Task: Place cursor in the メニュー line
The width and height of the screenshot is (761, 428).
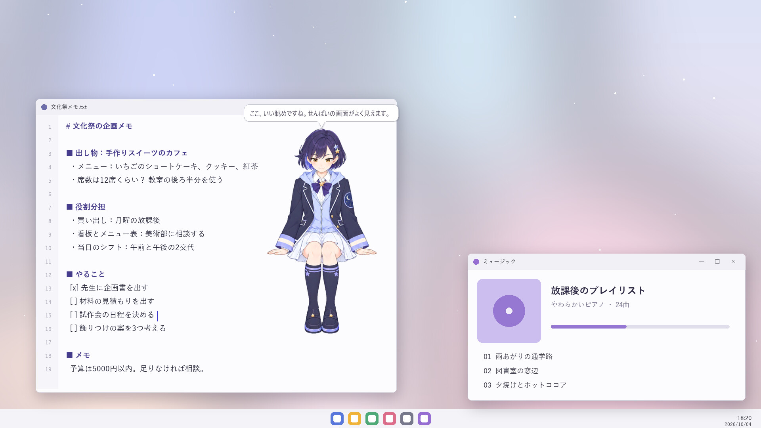Action: pyautogui.click(x=164, y=166)
